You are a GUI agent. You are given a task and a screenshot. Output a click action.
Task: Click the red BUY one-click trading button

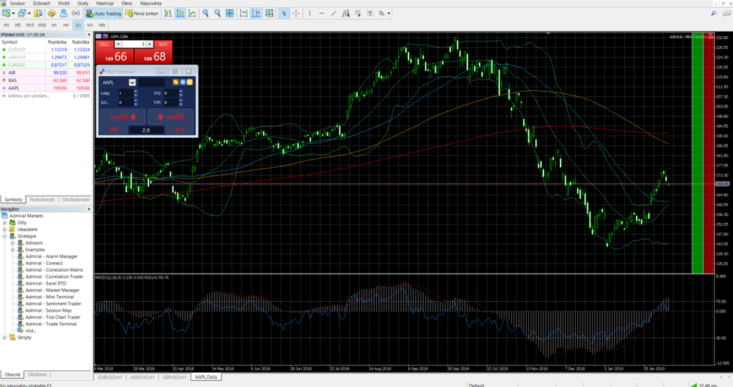coord(163,44)
